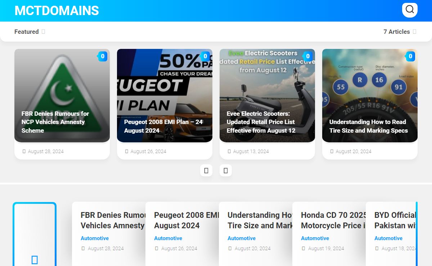Click the calendar icon beside August 19, 2024

[x=303, y=248]
